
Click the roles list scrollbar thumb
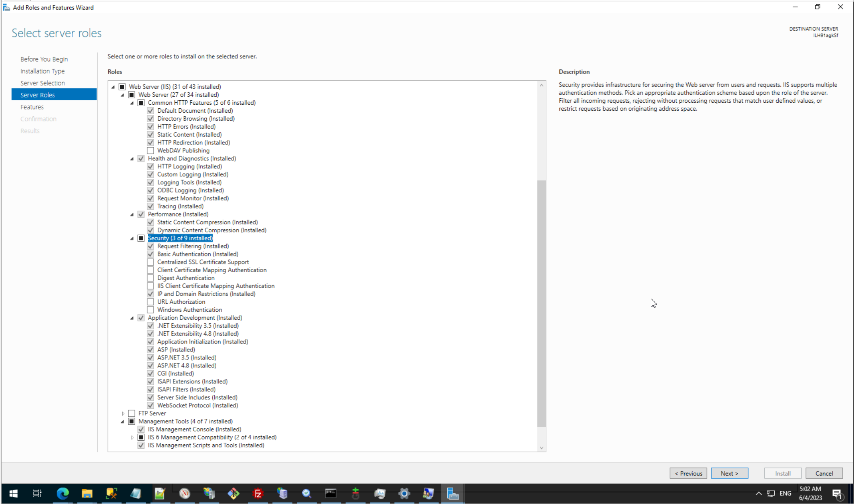pyautogui.click(x=541, y=303)
